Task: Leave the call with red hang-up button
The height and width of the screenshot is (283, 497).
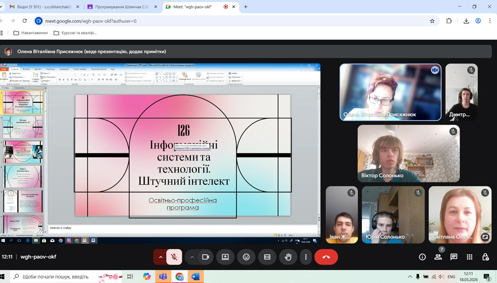Action: pos(326,257)
